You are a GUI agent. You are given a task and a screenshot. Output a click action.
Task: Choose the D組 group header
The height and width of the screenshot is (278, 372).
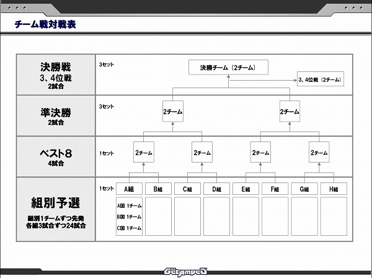click(x=216, y=189)
